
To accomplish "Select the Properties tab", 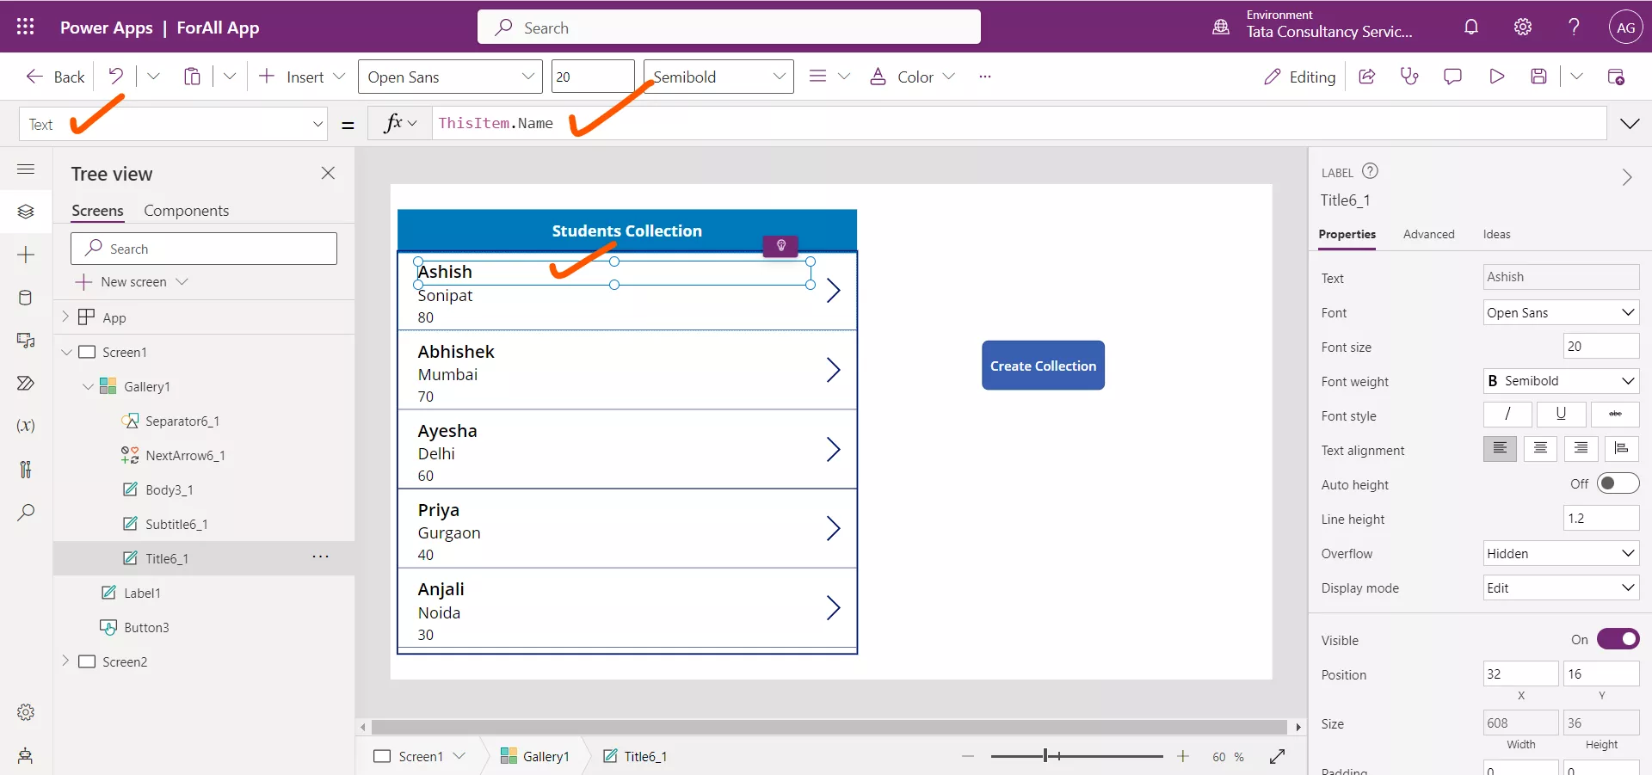I will click(x=1347, y=234).
